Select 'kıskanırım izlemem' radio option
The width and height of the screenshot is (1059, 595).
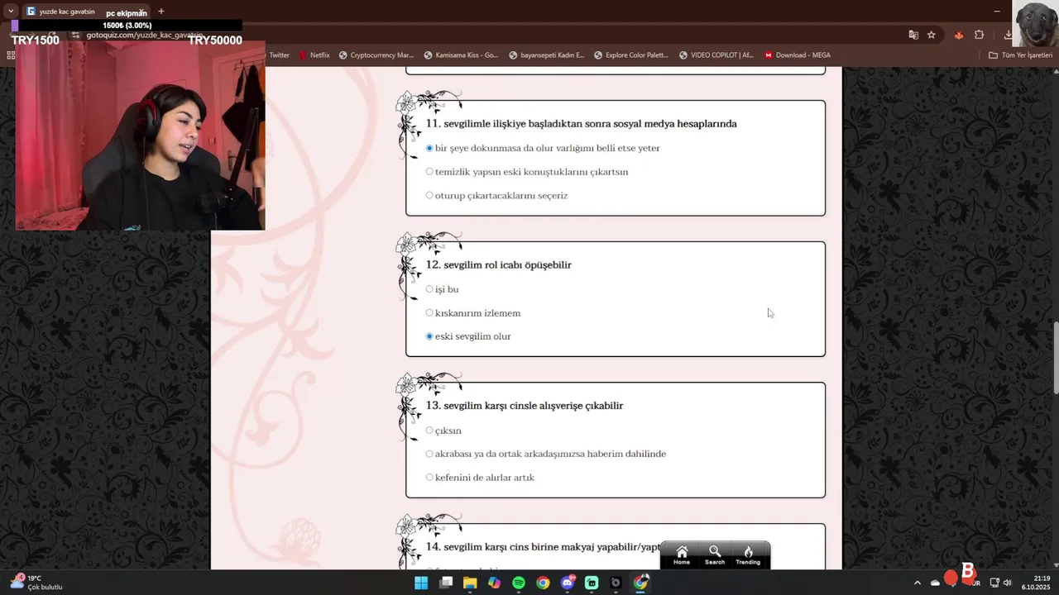pyautogui.click(x=429, y=313)
